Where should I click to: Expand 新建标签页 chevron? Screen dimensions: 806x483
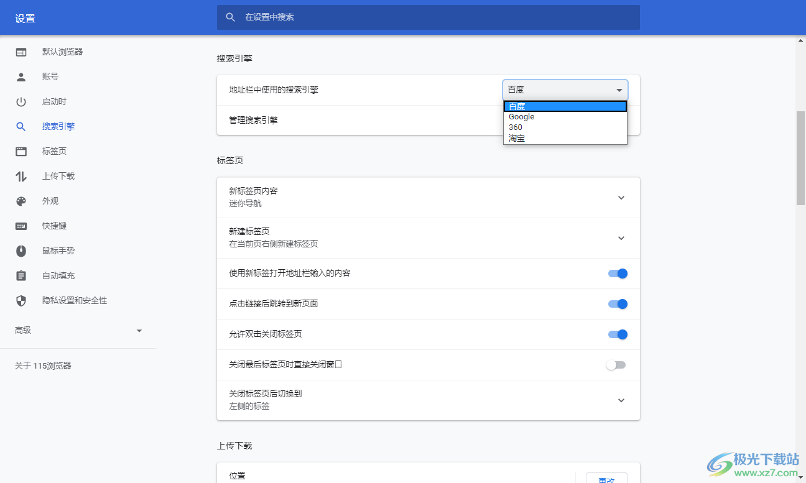click(621, 238)
